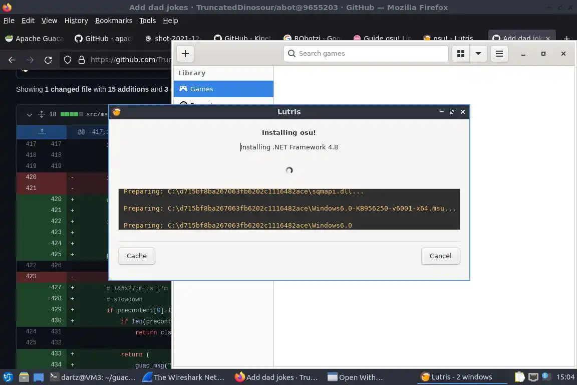Click the notification tray icon

(x=546, y=376)
